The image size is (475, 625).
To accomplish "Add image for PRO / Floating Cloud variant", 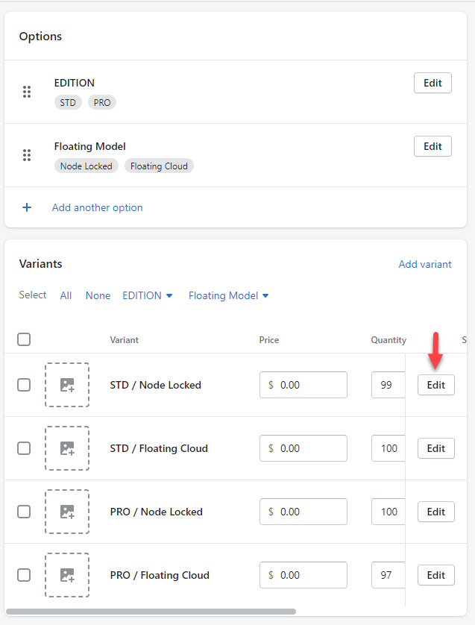I will click(67, 575).
